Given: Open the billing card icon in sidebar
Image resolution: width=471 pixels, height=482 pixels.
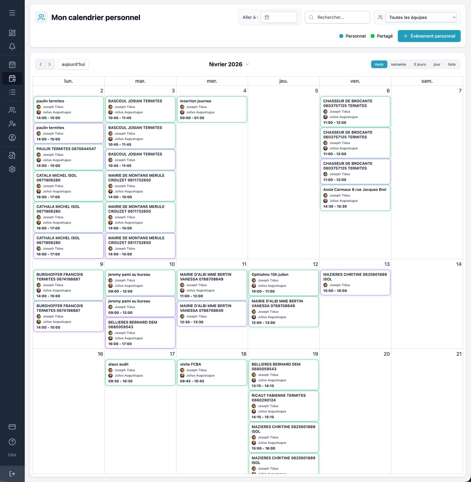Looking at the screenshot, I should click(x=12, y=427).
